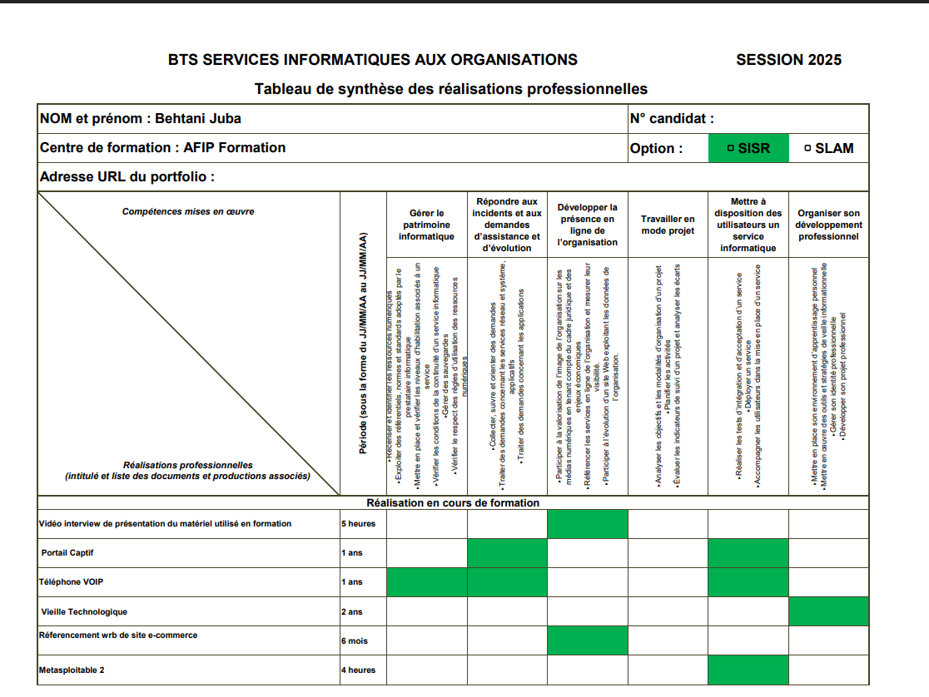929x697 pixels.
Task: Check the SLAM option checkbox
Action: [807, 148]
